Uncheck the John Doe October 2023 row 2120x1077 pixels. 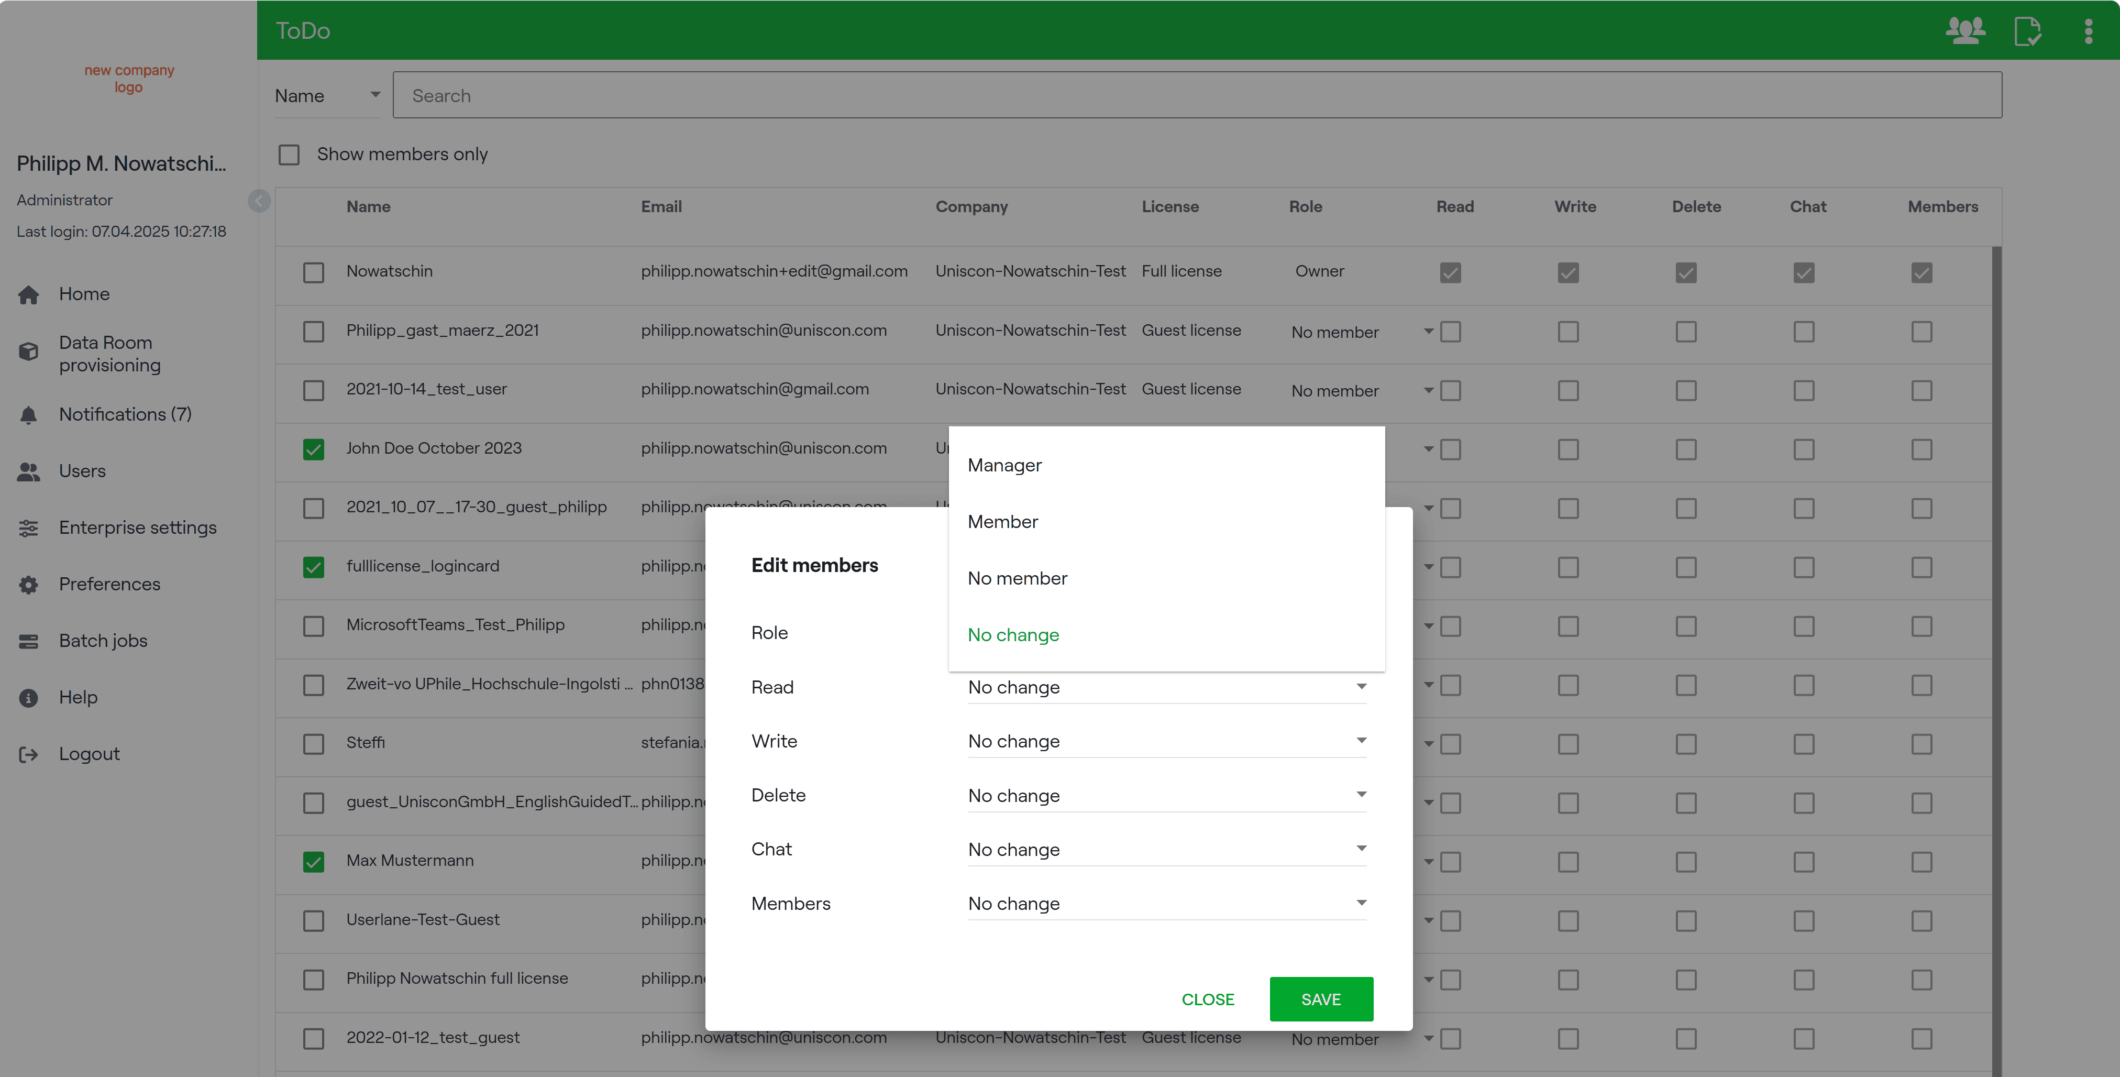[x=314, y=449]
